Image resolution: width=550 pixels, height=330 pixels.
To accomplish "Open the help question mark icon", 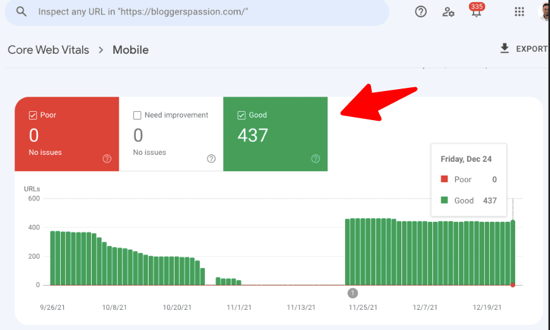I will click(420, 12).
